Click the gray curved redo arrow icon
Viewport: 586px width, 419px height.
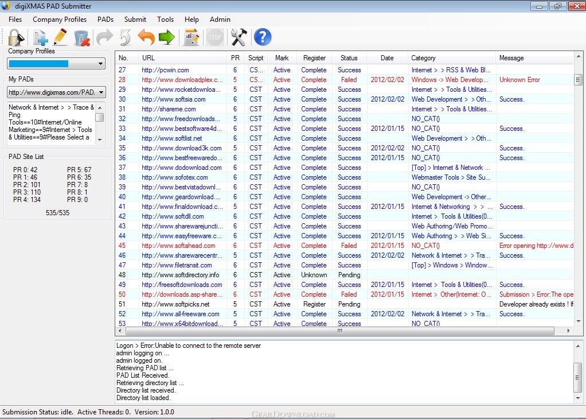[104, 37]
